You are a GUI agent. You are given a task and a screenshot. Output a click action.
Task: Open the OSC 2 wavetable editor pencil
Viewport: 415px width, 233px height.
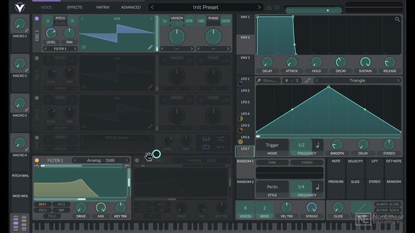pyautogui.click(x=150, y=87)
